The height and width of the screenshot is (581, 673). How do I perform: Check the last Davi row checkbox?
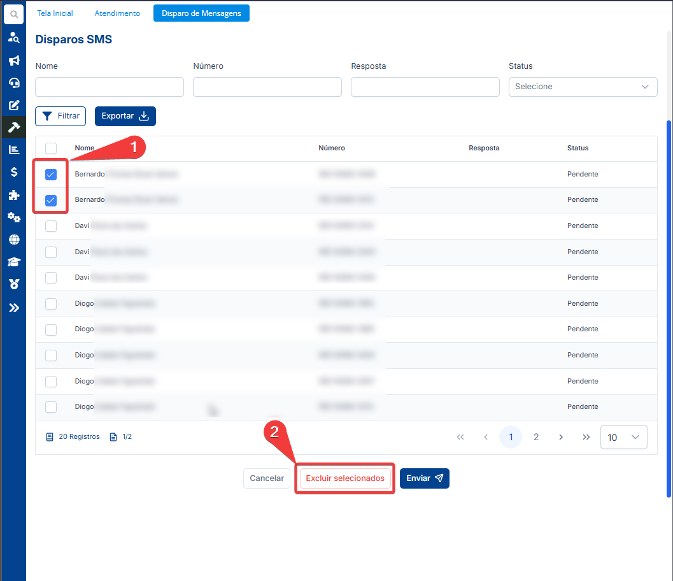51,277
